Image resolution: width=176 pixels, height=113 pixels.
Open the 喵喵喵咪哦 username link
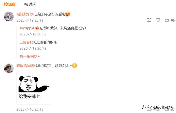[25, 66]
